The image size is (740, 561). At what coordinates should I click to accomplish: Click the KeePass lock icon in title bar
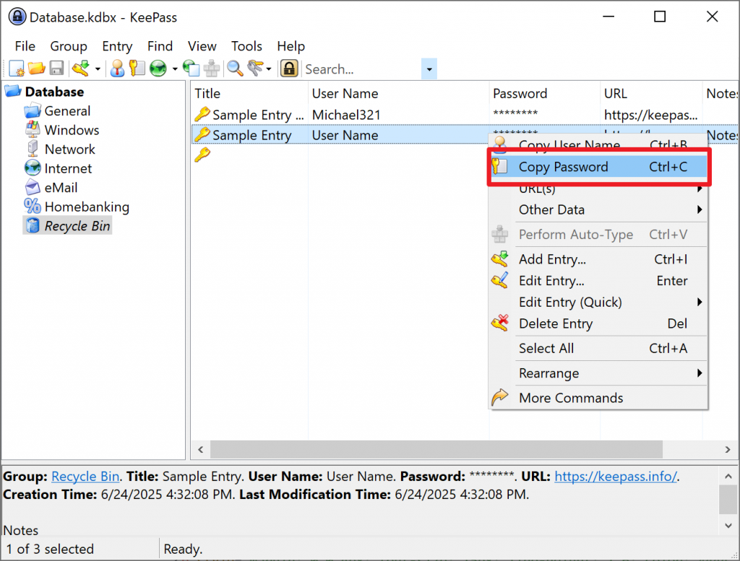(17, 17)
